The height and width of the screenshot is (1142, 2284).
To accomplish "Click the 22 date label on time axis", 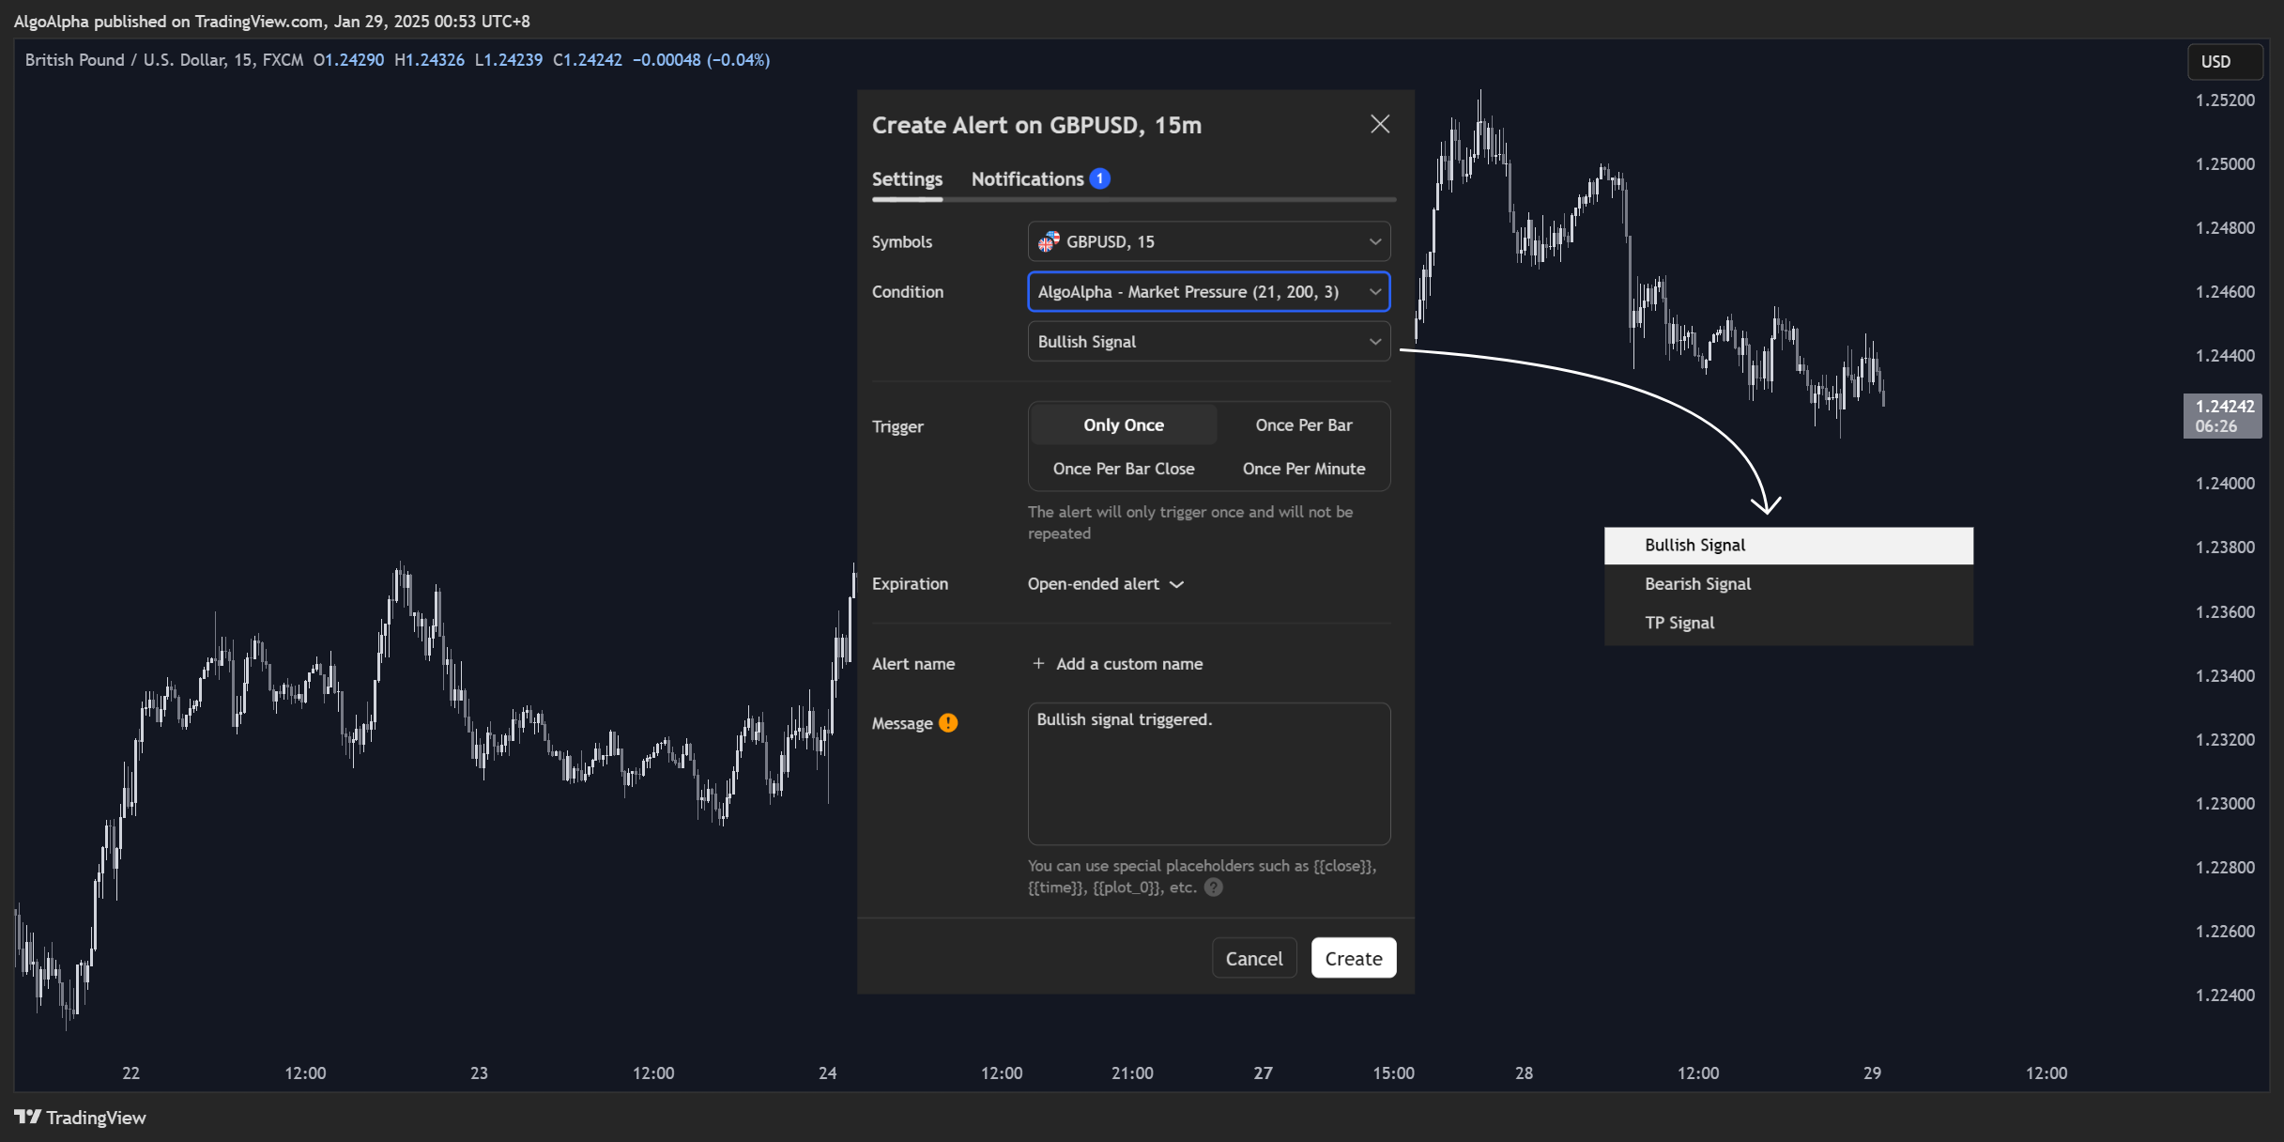I will click(x=131, y=1073).
